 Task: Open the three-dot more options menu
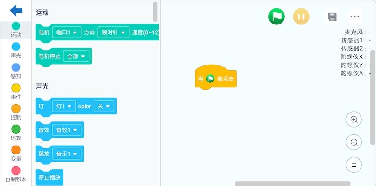coord(354,16)
